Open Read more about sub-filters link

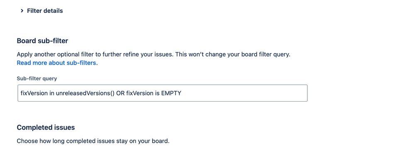click(x=56, y=63)
